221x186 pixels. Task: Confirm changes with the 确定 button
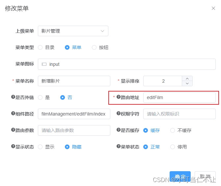point(180,176)
